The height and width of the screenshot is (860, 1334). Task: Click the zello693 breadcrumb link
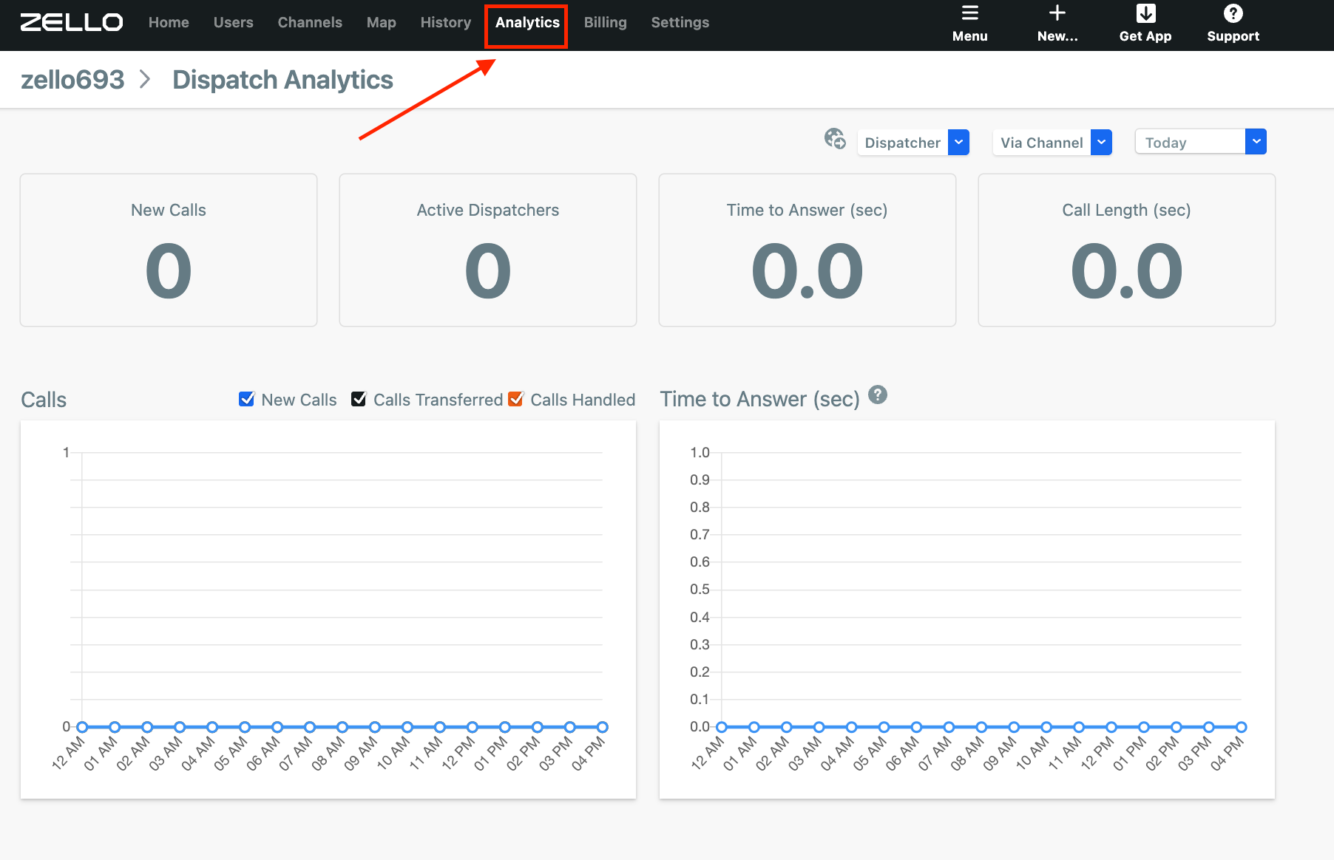pos(72,79)
